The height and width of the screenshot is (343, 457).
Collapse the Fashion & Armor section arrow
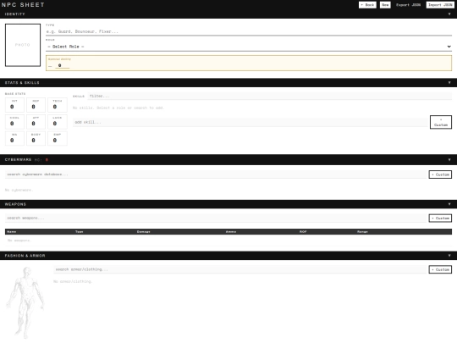click(449, 256)
